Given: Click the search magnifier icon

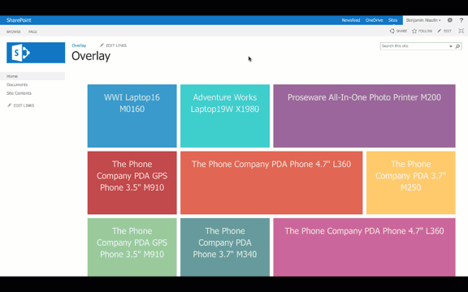Looking at the screenshot, I should 457,46.
